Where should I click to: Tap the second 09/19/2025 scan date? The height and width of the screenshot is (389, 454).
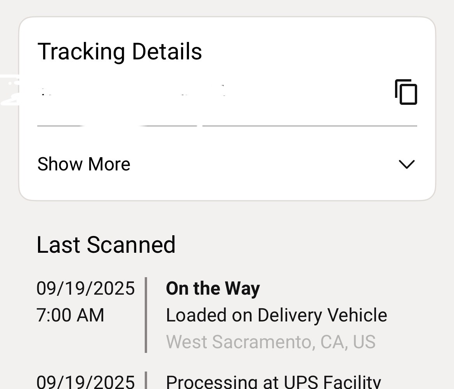[x=85, y=381]
